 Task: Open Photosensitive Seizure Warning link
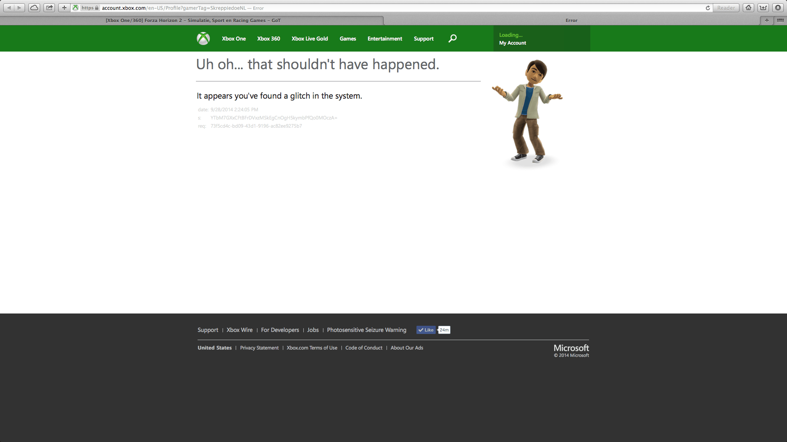366,330
